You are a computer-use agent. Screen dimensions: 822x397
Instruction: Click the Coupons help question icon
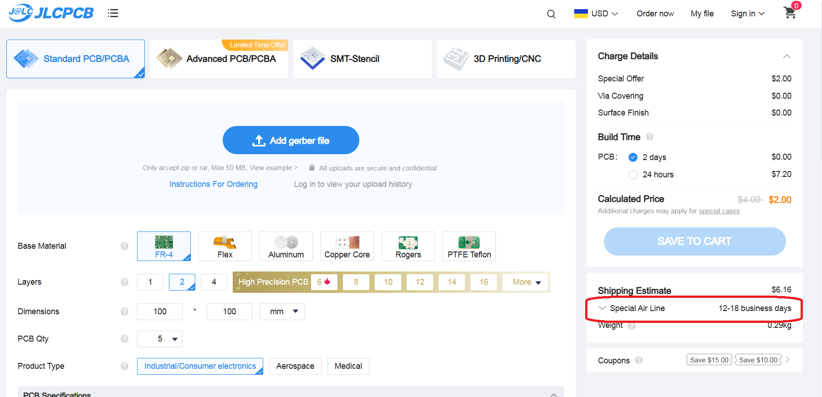tap(639, 360)
